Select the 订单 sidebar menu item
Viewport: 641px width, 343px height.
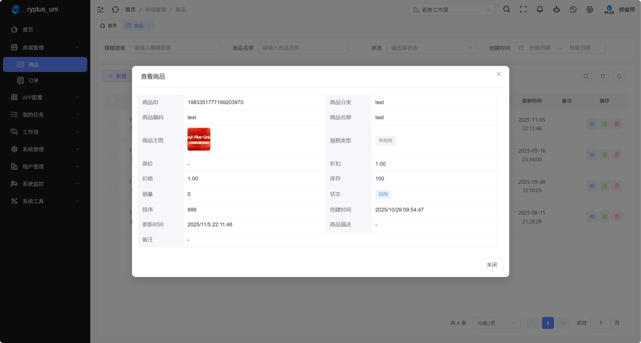tap(33, 80)
